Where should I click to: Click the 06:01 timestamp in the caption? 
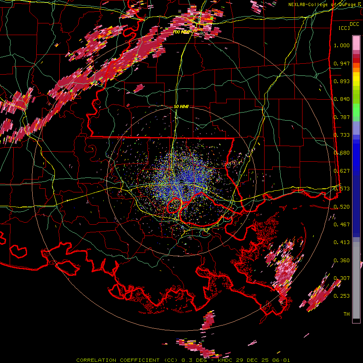click(x=282, y=360)
